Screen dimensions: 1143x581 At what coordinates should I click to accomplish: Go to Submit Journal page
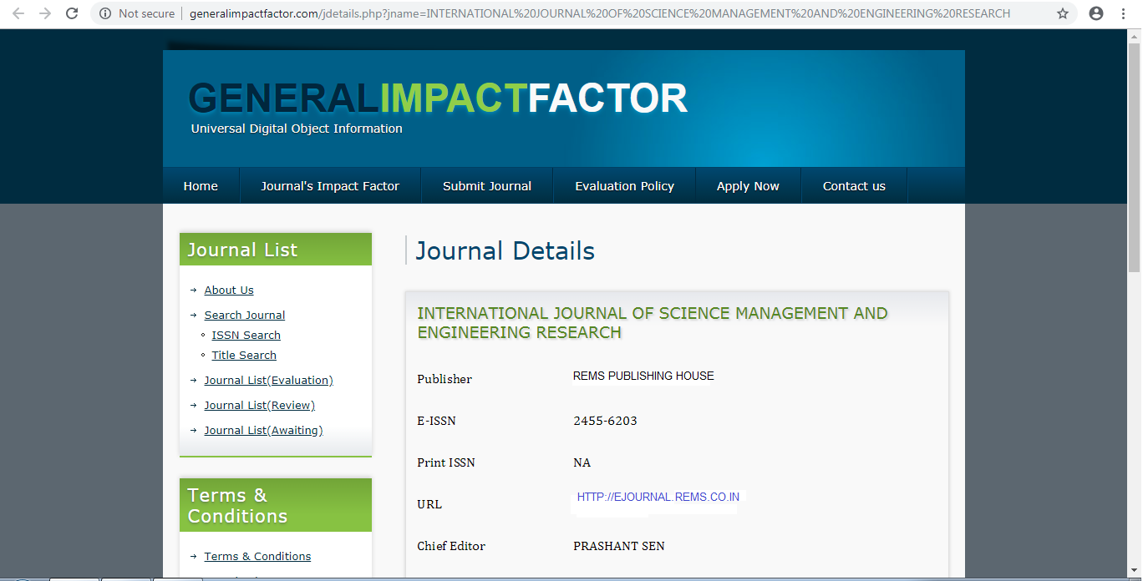(x=487, y=186)
